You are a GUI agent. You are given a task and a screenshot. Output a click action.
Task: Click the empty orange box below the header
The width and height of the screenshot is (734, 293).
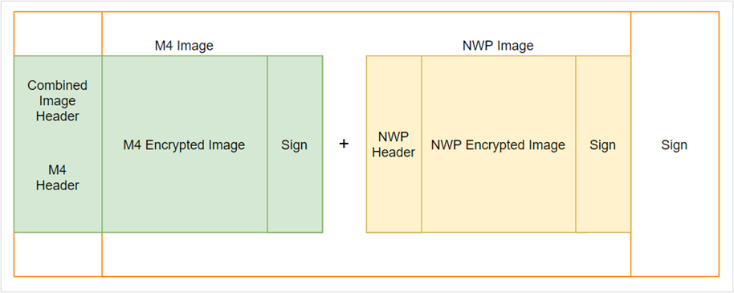[58, 254]
